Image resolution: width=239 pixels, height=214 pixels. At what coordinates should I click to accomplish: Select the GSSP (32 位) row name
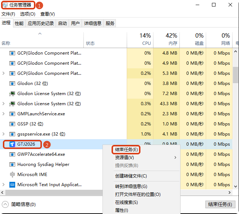(x=30, y=124)
